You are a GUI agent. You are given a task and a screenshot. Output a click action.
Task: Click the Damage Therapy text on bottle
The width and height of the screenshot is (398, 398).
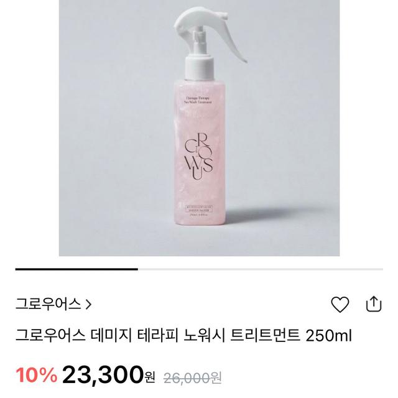pyautogui.click(x=199, y=99)
